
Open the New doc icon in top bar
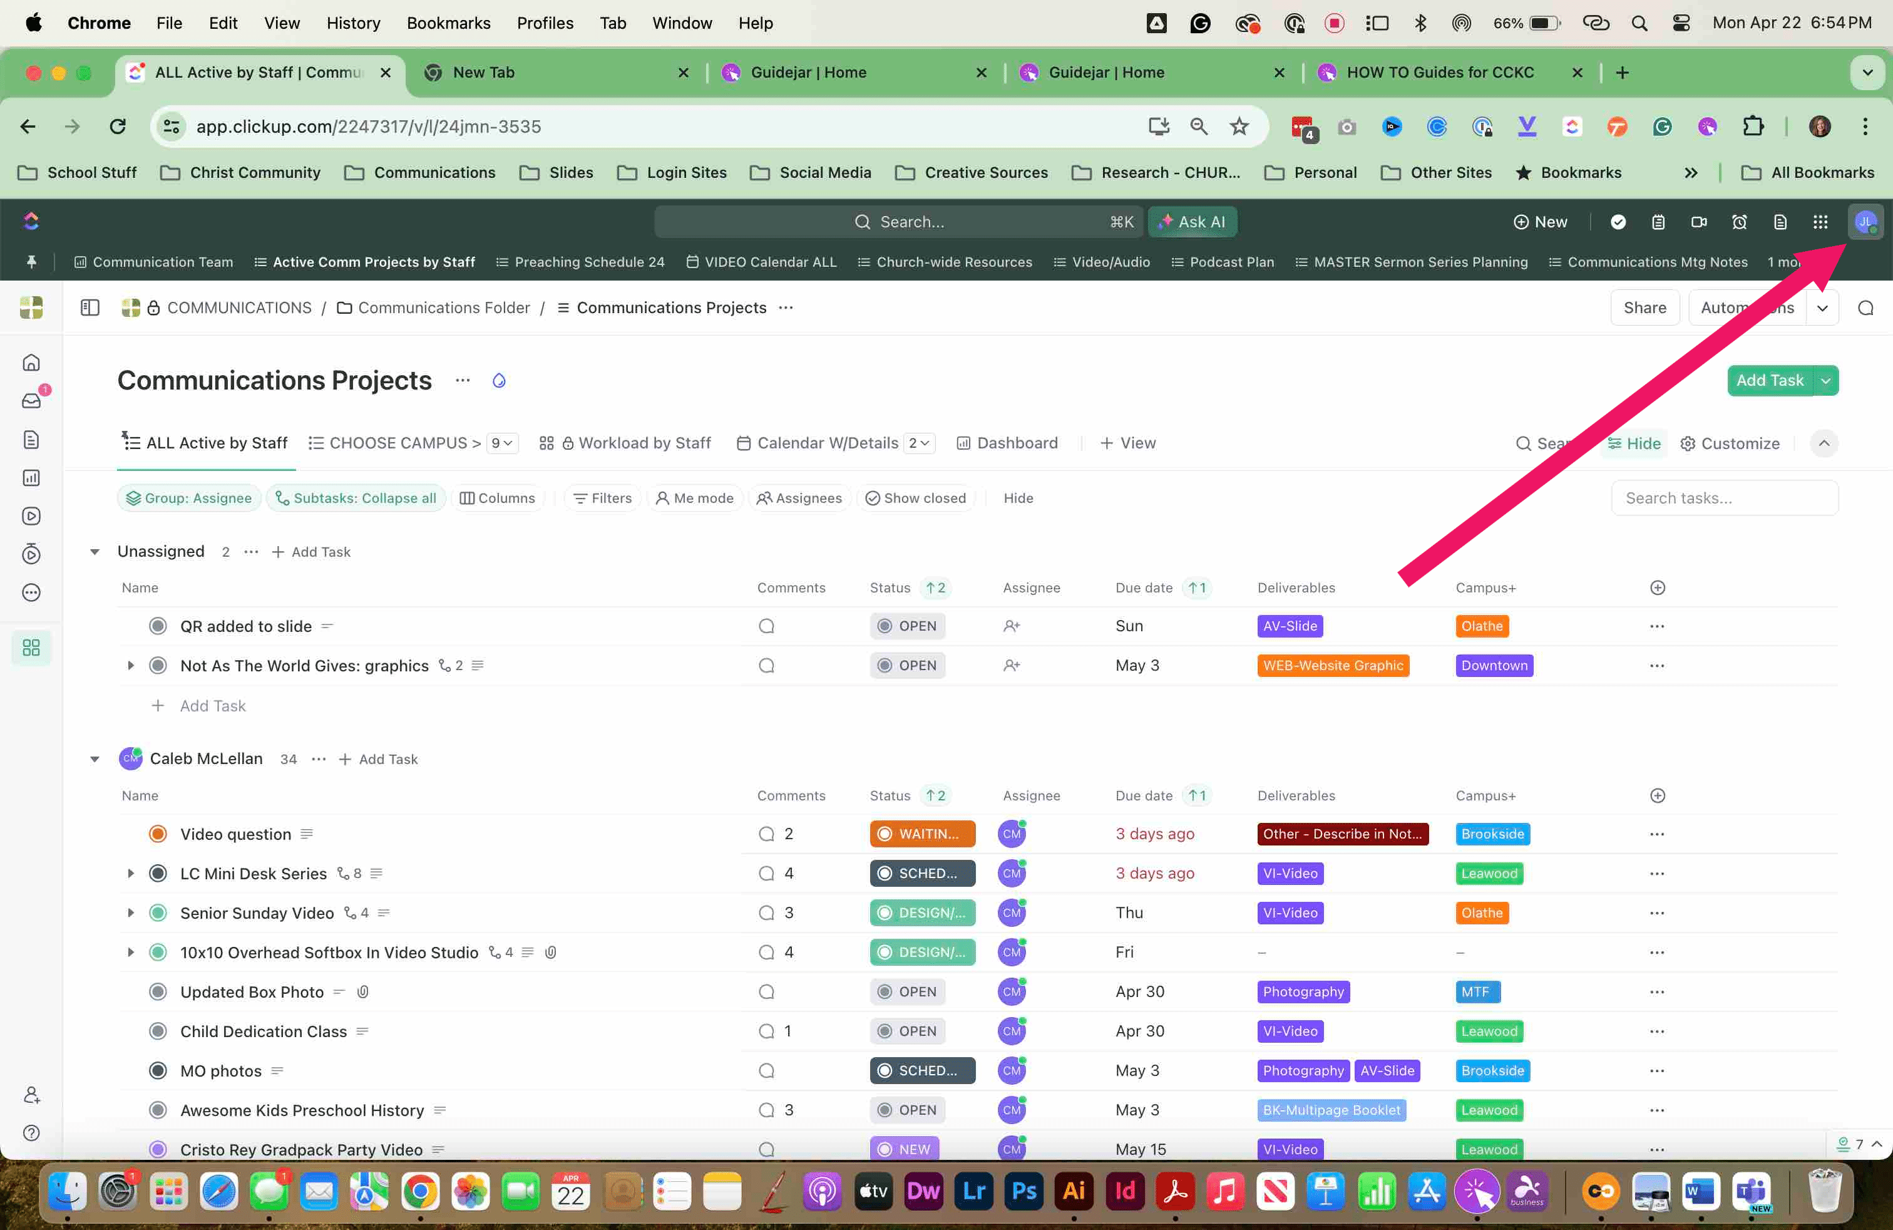pos(1780,221)
